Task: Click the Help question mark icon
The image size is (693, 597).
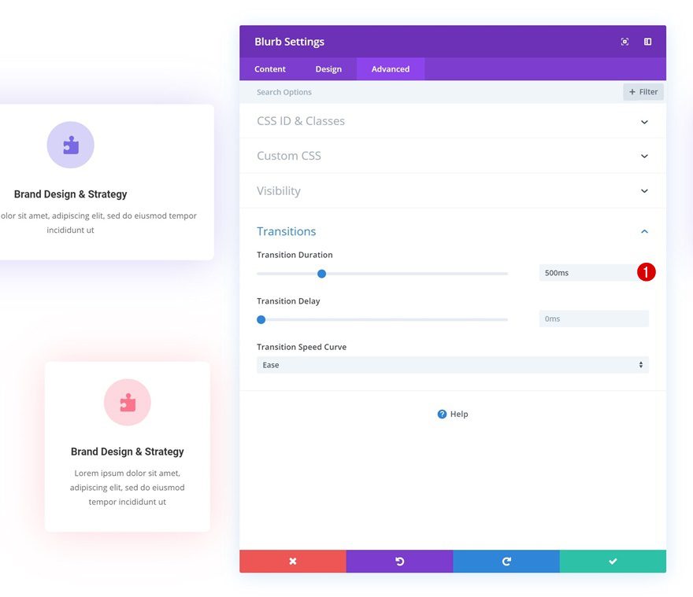Action: (x=442, y=415)
